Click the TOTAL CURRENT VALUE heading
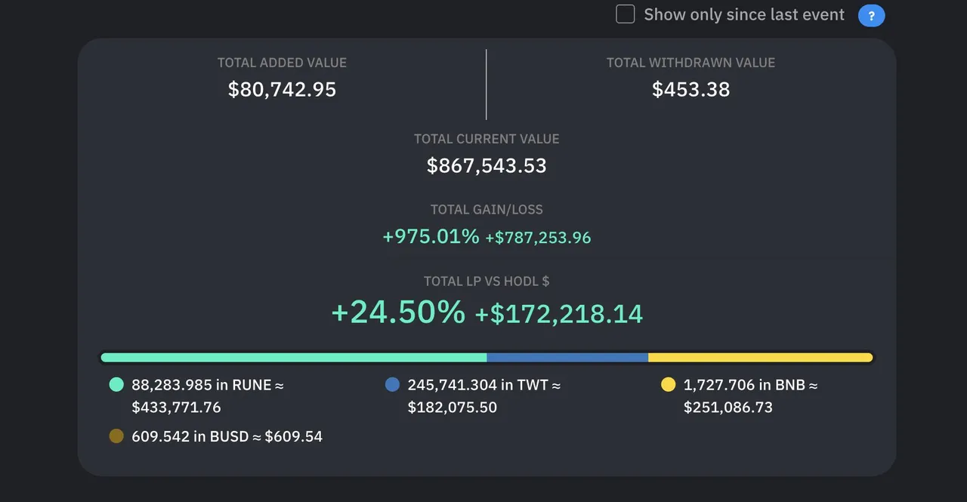The image size is (967, 502). (487, 139)
